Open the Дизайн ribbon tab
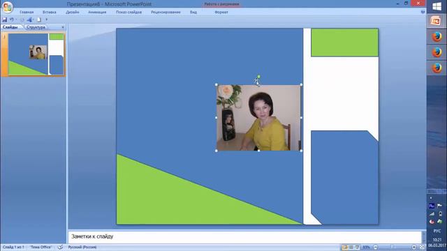Viewport: 447px width, 251px height. point(73,12)
